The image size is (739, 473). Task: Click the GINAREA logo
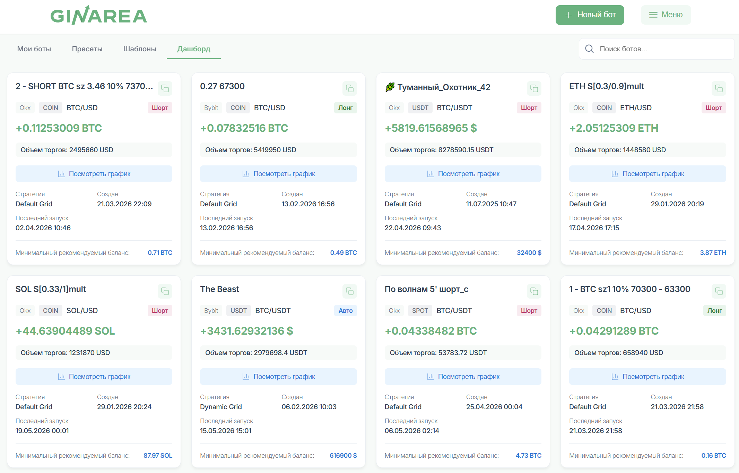click(99, 15)
